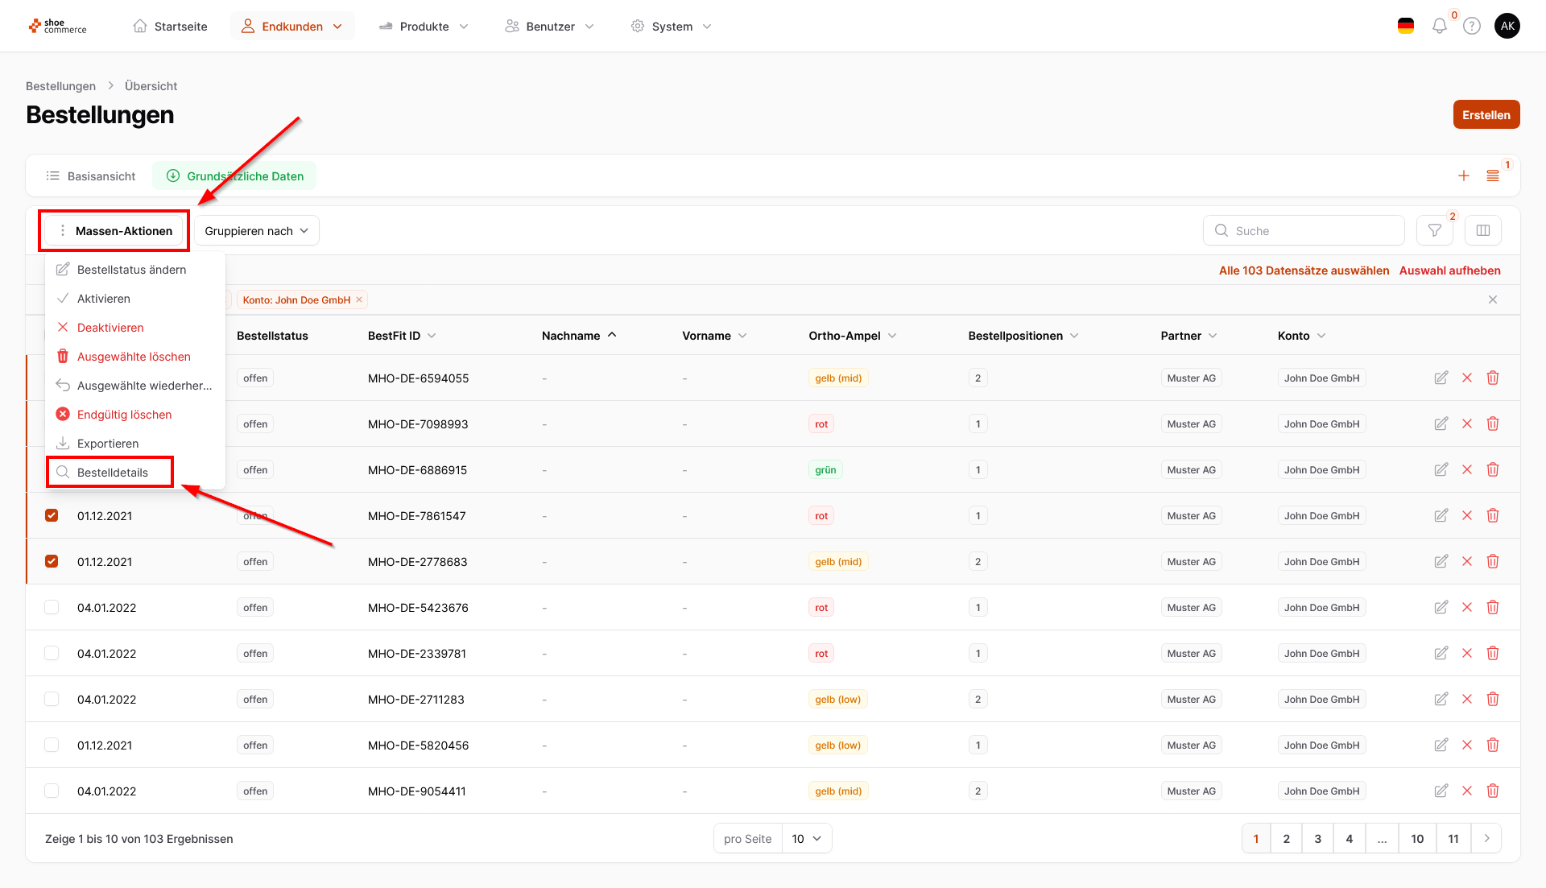Viewport: 1546px width, 888px height.
Task: Click Alle 103 Datensätze auswählen link
Action: (x=1304, y=271)
